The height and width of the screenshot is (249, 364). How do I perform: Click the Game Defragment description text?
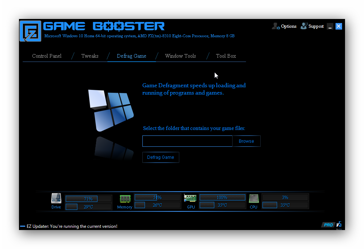(194, 89)
